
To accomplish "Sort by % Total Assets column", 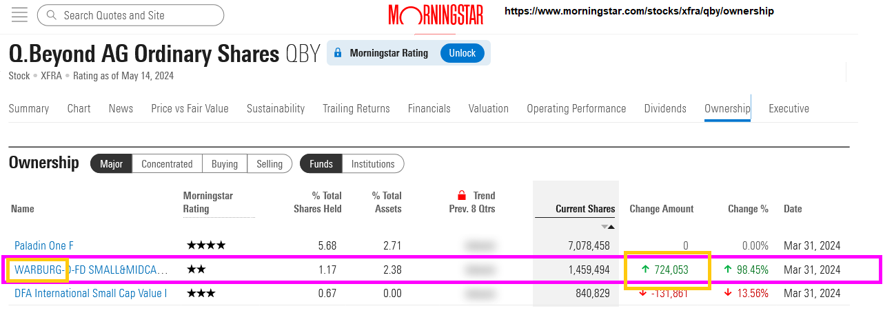I will pos(387,202).
